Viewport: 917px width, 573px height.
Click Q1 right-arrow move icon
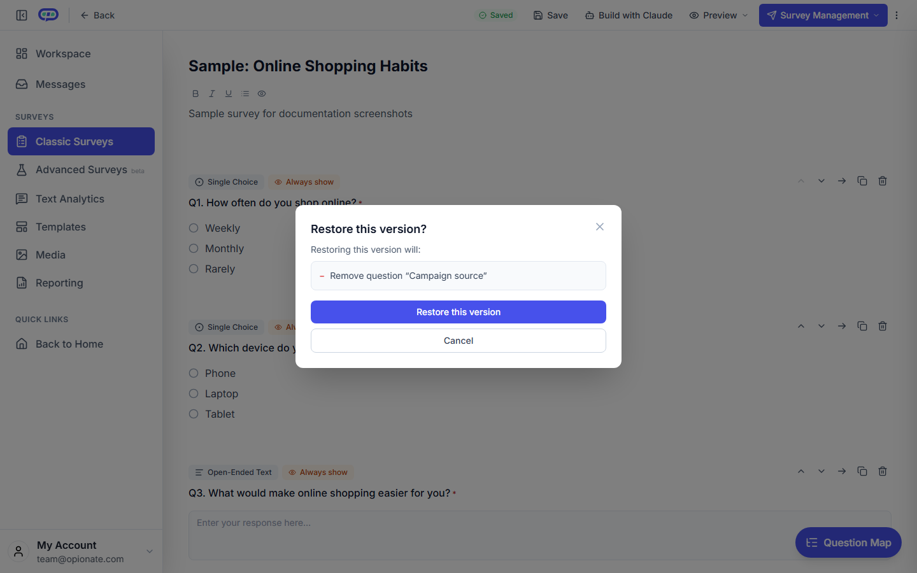(x=842, y=181)
